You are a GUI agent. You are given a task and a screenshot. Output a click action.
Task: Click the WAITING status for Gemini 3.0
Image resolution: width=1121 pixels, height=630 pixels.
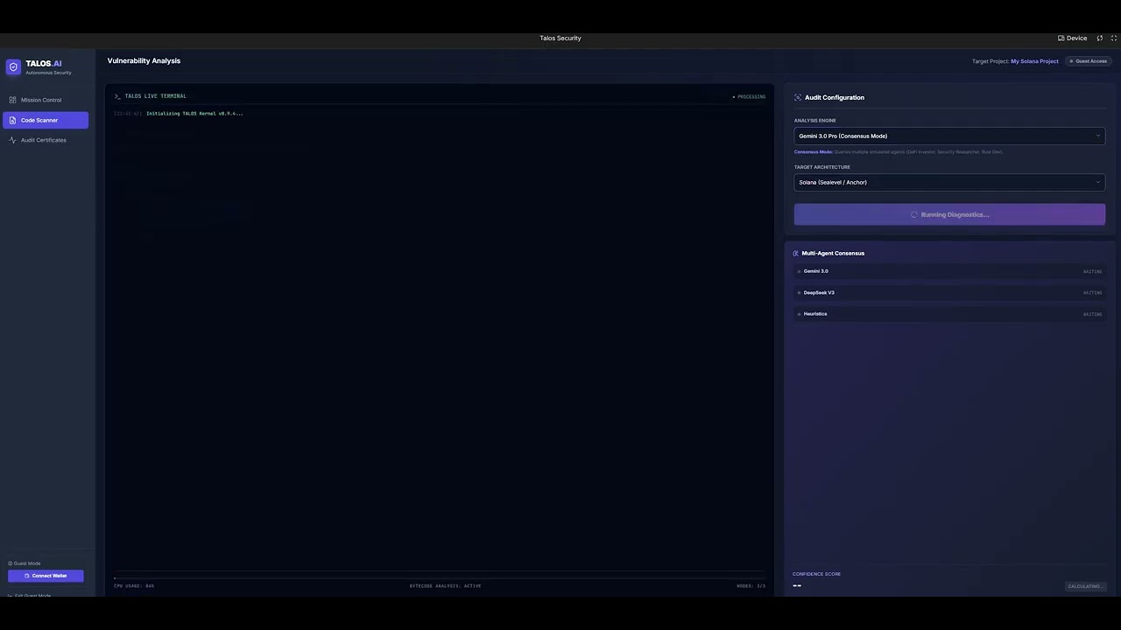(x=1092, y=272)
